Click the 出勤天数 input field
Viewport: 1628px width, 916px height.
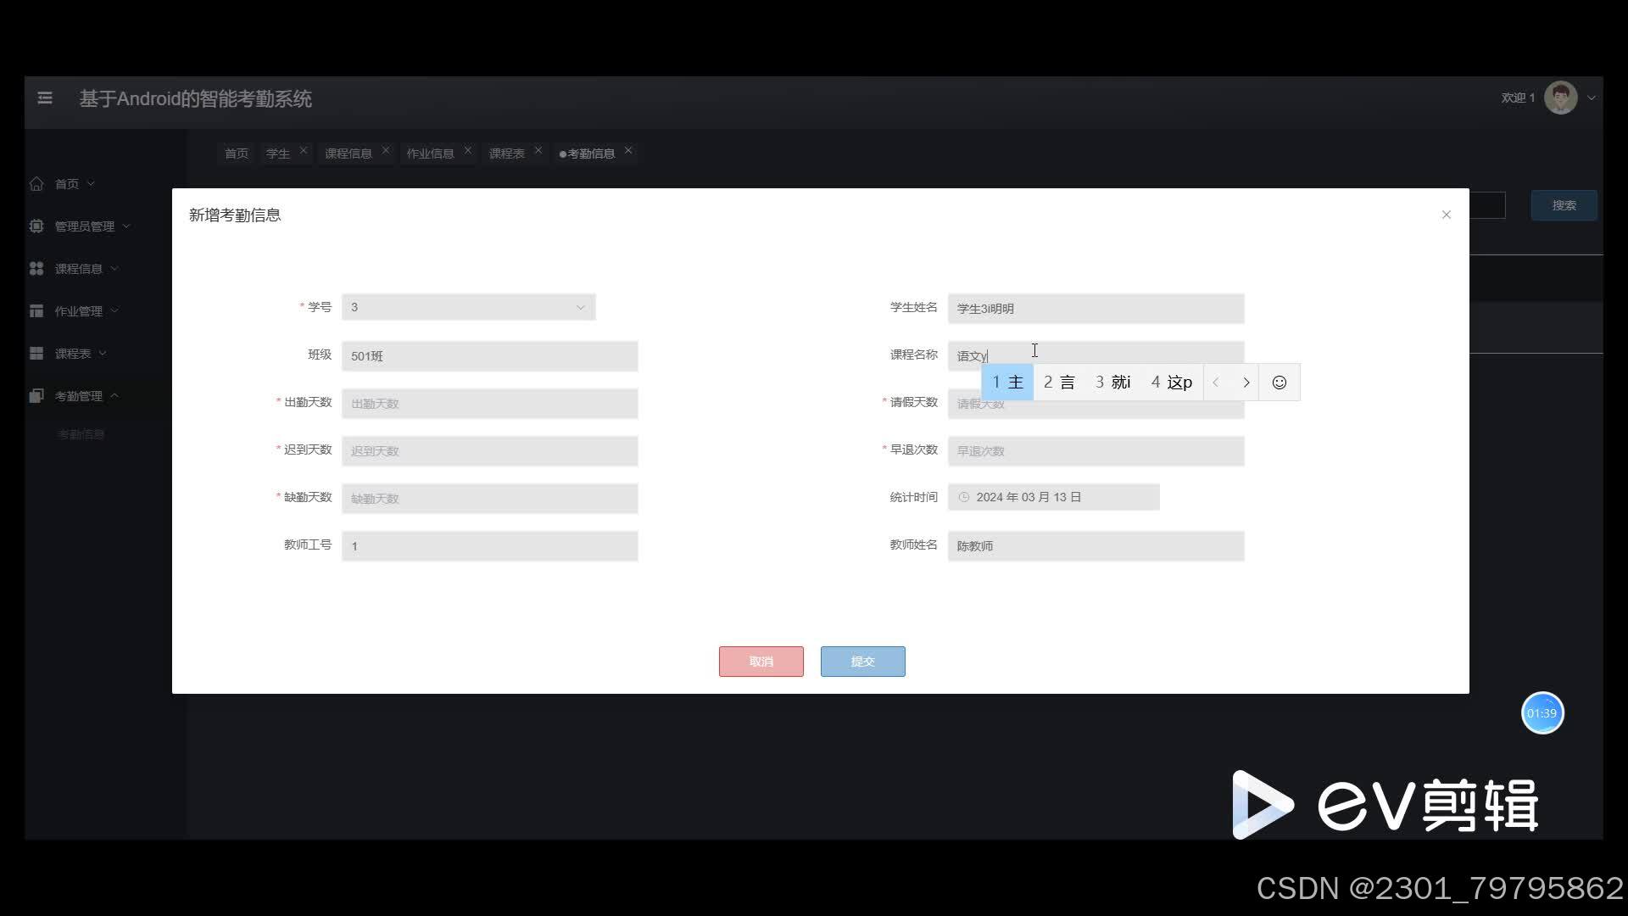point(489,404)
